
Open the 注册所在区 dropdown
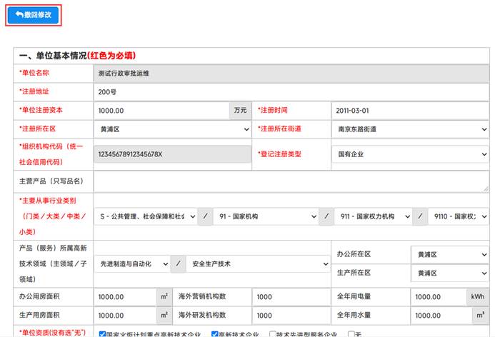point(171,129)
